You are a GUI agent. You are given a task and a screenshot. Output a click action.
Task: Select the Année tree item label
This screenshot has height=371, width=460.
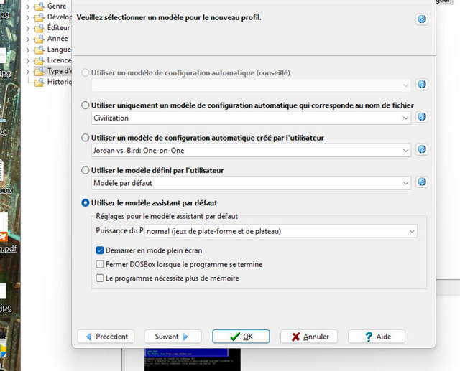tap(57, 39)
